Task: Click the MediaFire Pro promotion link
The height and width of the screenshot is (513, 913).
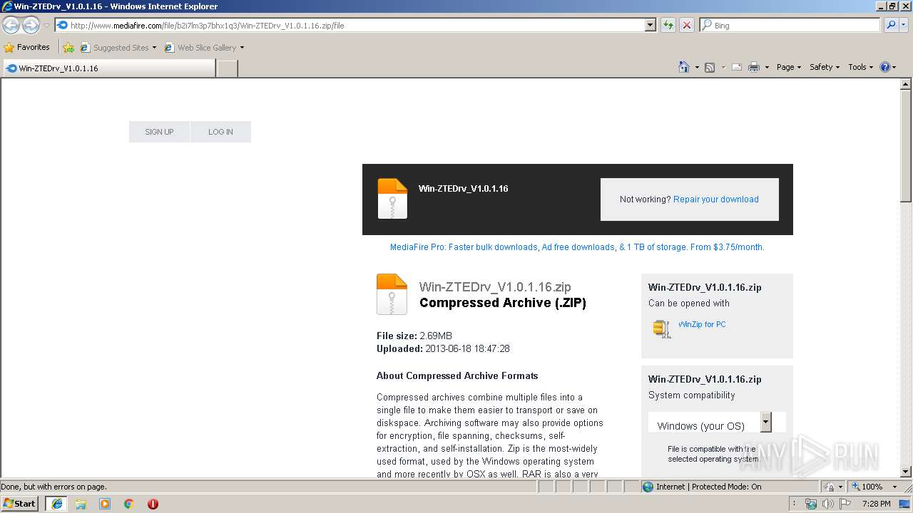Action: tap(577, 247)
